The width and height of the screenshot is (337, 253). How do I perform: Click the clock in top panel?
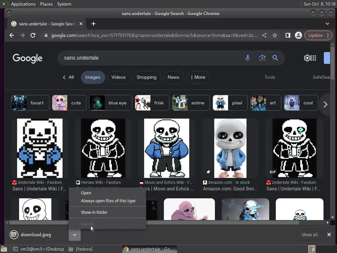pos(319,4)
